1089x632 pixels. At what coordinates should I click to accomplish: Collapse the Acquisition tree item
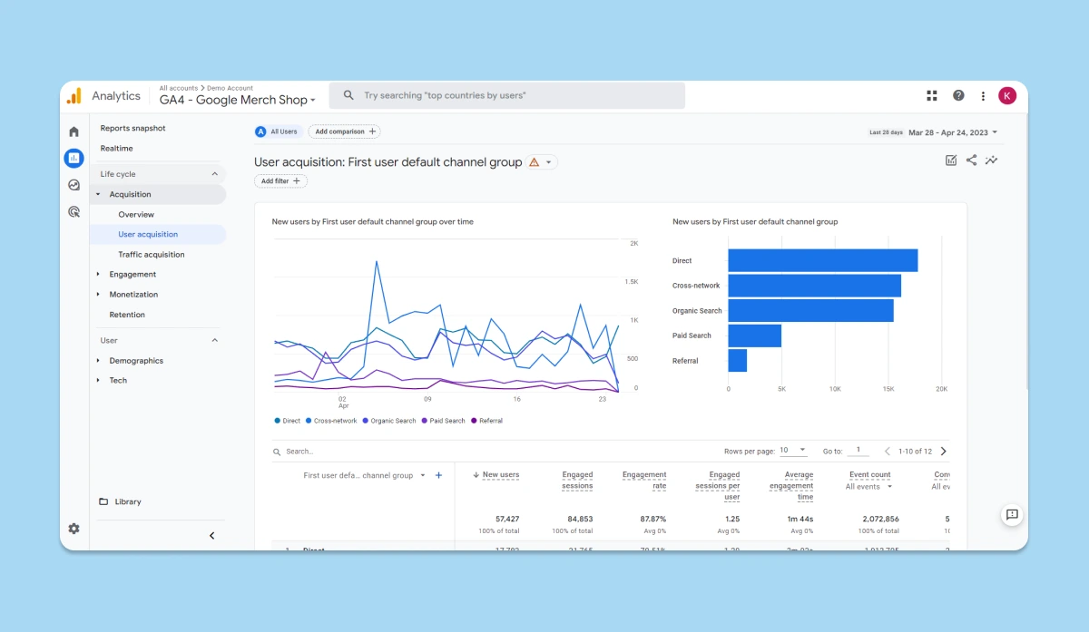(98, 194)
